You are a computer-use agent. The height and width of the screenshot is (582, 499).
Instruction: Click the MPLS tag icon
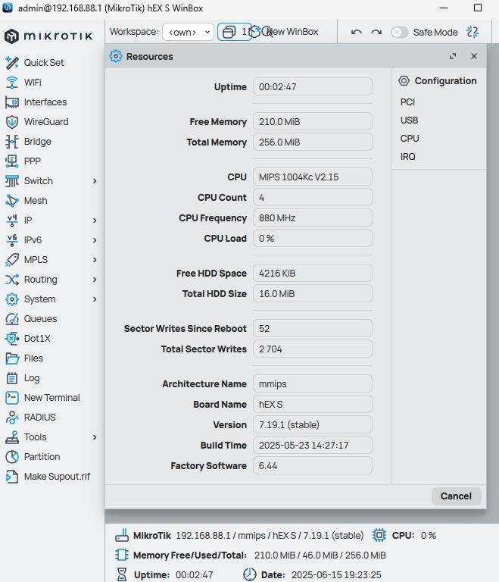[12, 259]
